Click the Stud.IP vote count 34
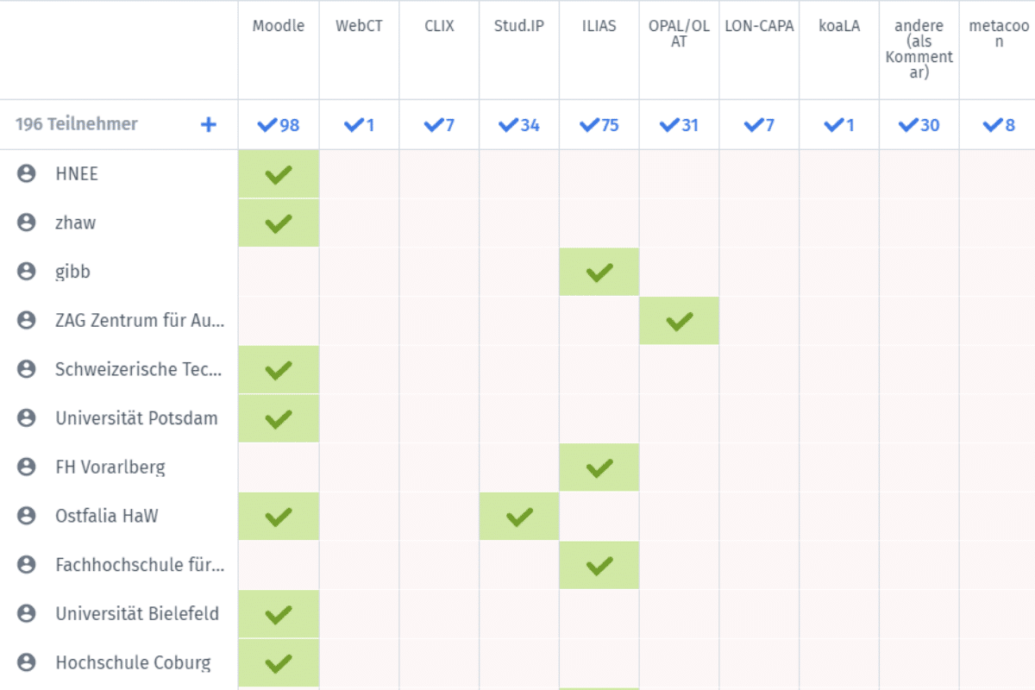This screenshot has width=1035, height=690. pyautogui.click(x=519, y=125)
